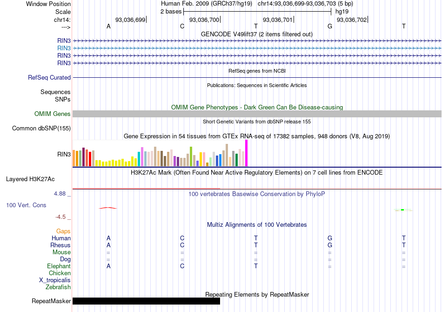The height and width of the screenshot is (312, 442).
Task: Select the 'Human' alignment row label
Action: point(61,238)
